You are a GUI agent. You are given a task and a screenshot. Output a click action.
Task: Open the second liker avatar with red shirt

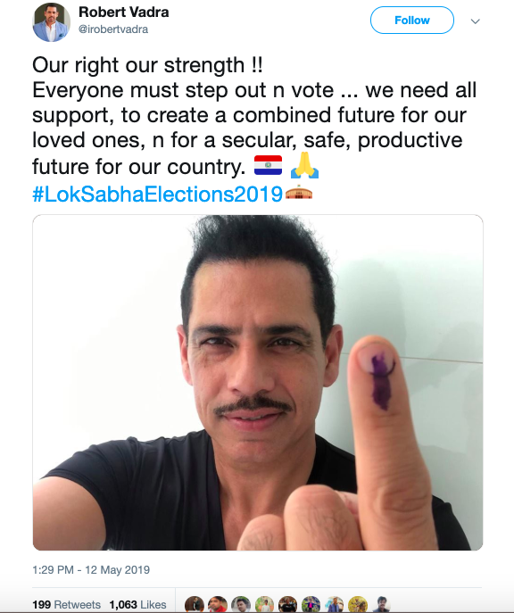click(218, 605)
